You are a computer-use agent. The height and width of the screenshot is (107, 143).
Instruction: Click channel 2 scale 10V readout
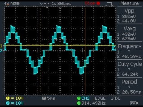[x=19, y=103]
